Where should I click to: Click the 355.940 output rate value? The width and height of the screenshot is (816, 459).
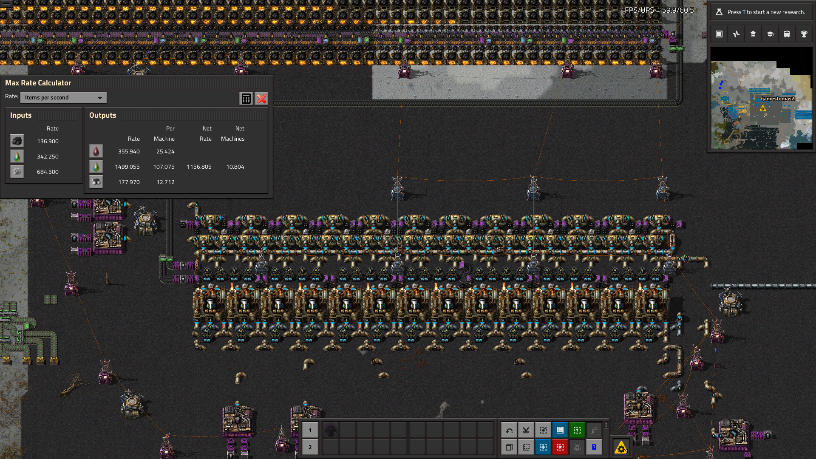pos(129,151)
